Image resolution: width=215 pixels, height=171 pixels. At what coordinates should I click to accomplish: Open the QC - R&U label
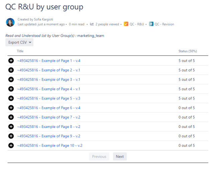[x=137, y=24]
